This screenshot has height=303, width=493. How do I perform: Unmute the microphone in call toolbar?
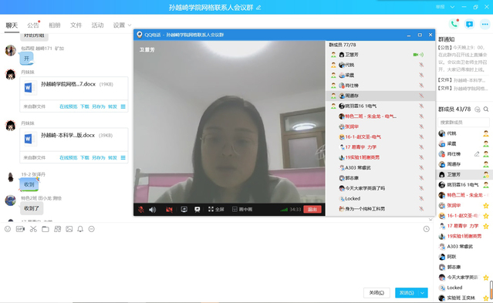pos(141,210)
